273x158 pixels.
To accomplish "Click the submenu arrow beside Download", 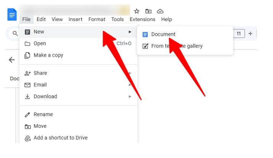I will coord(130,96).
